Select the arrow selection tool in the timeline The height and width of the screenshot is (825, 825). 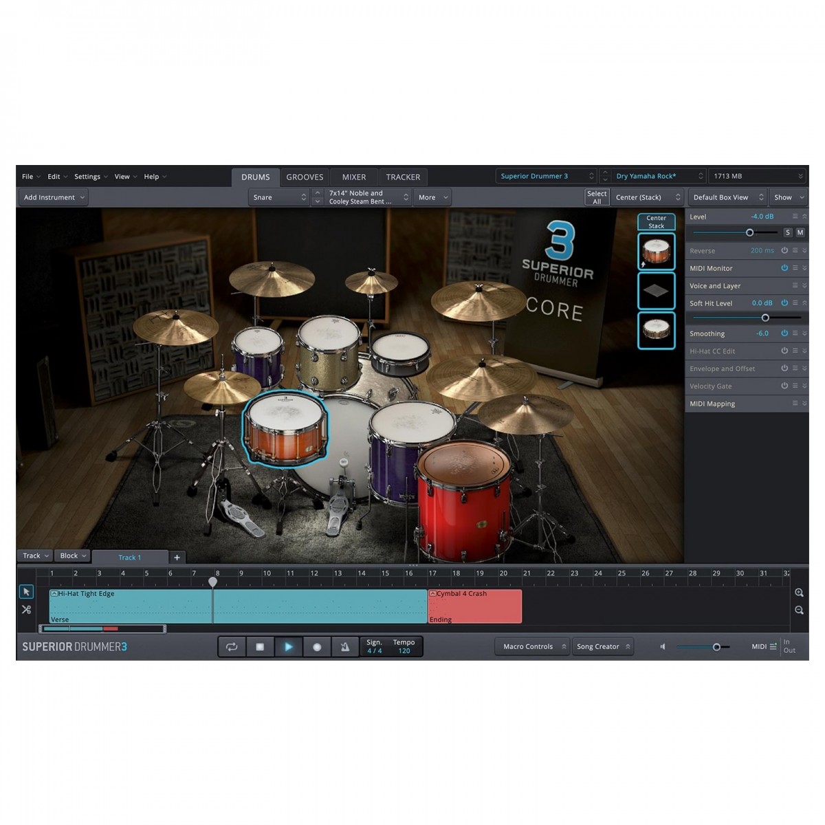tap(26, 592)
